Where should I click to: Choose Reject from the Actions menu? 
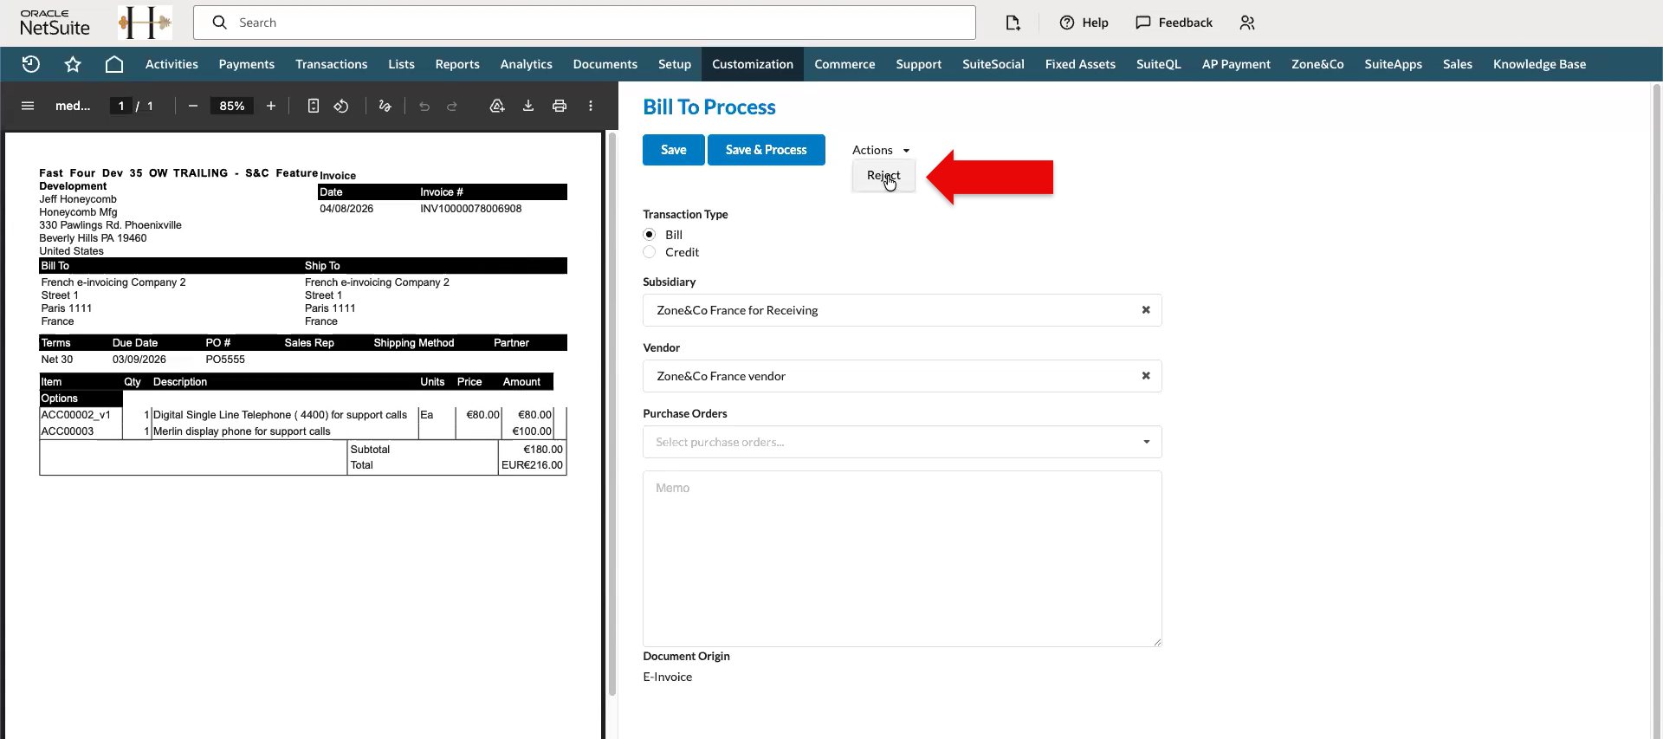[883, 175]
